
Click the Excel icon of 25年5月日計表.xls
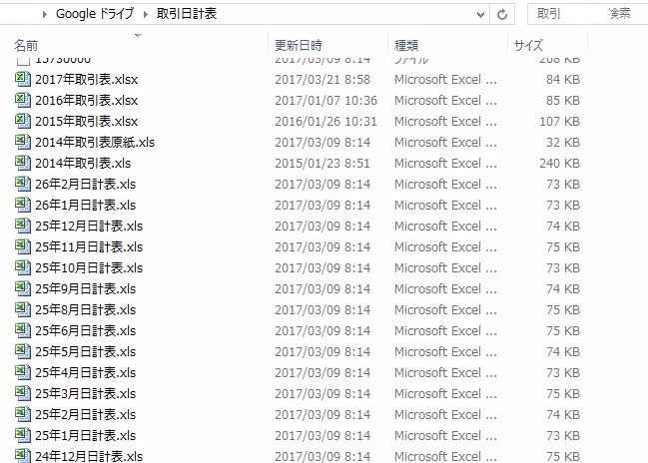coord(23,351)
